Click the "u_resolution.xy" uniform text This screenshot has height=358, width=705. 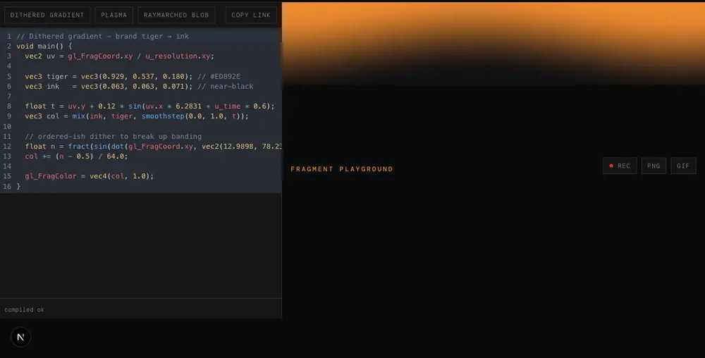(x=178, y=56)
